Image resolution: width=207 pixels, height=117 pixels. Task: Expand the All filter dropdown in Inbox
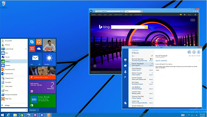[133, 56]
